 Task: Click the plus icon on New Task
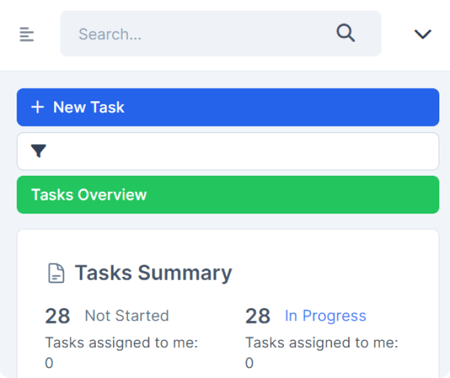click(x=37, y=107)
